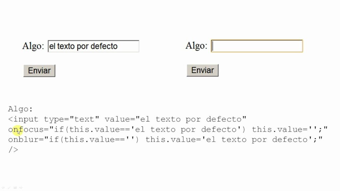This screenshot has height=191, width=340.
Task: Click the next slide arrow in slideshow controls
Action: tap(21, 188)
